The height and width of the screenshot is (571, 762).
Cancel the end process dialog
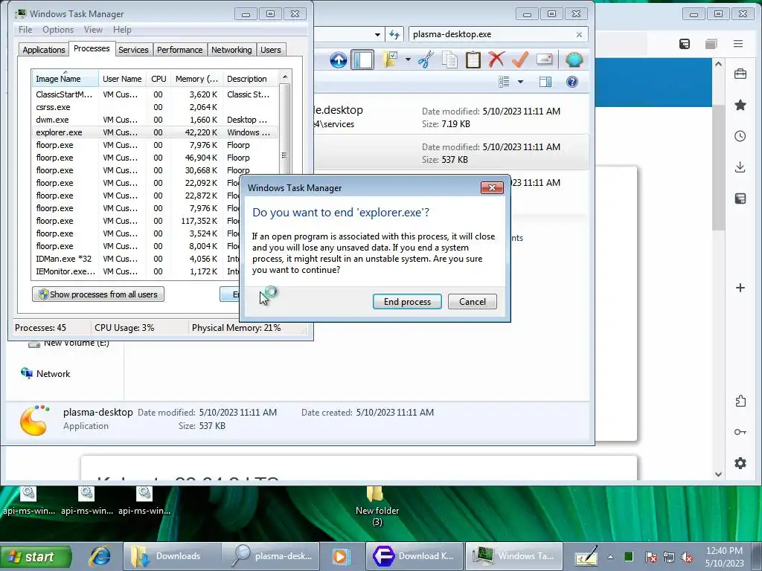(473, 302)
